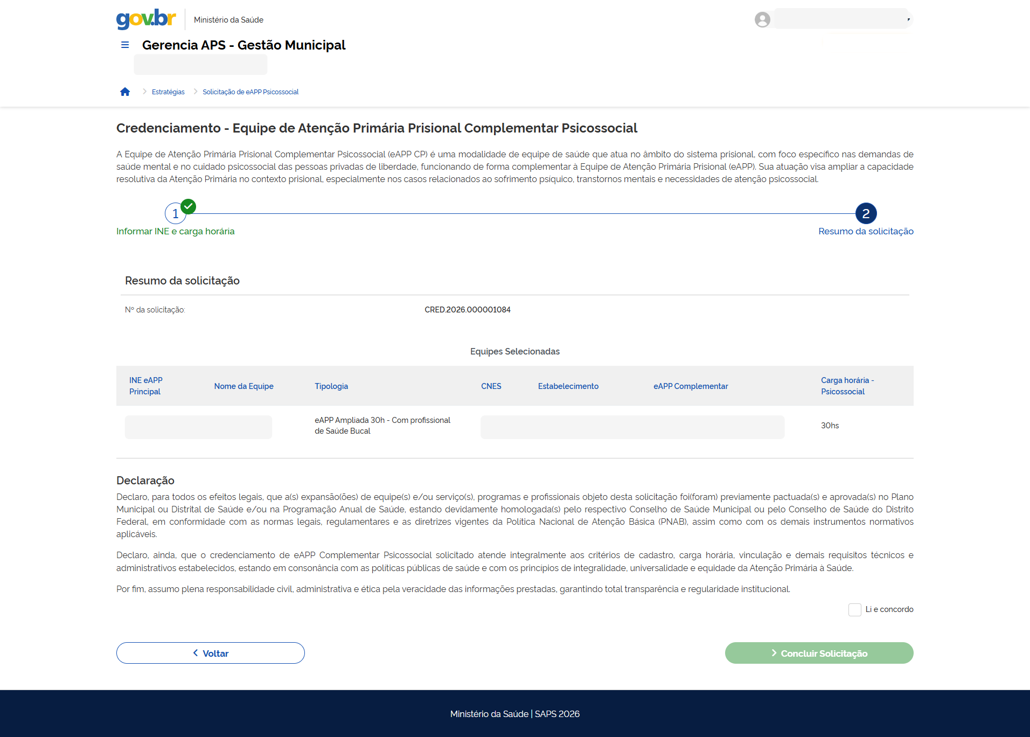Open Solicitação de eAPP Psicossocial breadcrumb
This screenshot has width=1030, height=737.
point(250,92)
